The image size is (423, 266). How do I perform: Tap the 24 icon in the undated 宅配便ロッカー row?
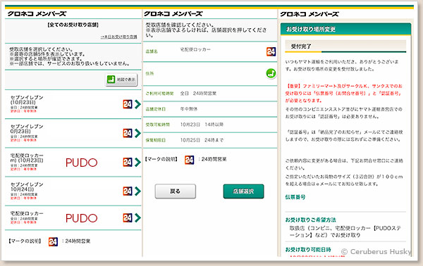[128, 217]
